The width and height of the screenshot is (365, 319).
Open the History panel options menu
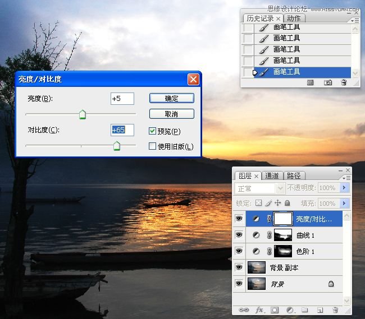coord(355,21)
